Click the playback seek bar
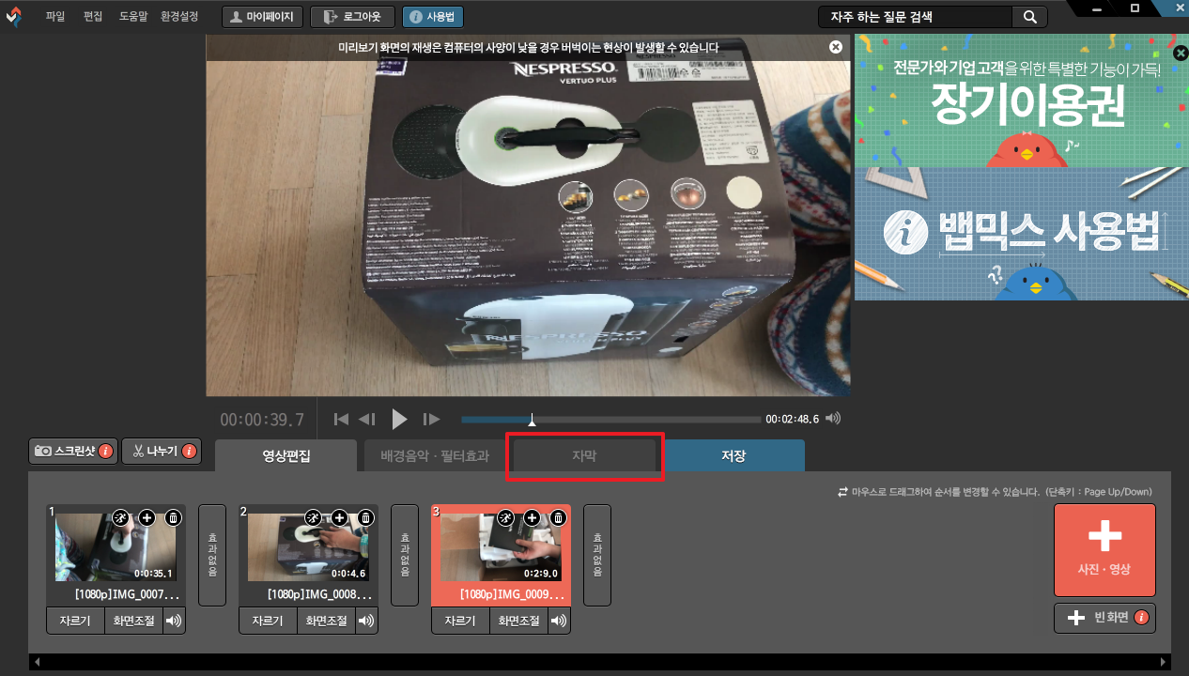The width and height of the screenshot is (1189, 676). pyautogui.click(x=611, y=420)
